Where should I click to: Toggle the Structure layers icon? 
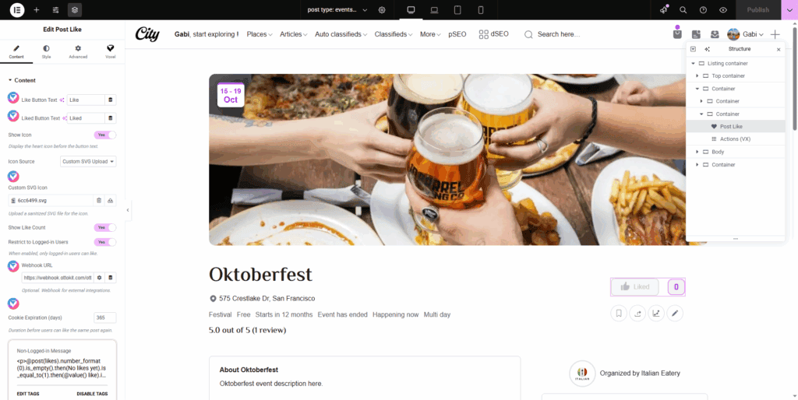tap(74, 9)
